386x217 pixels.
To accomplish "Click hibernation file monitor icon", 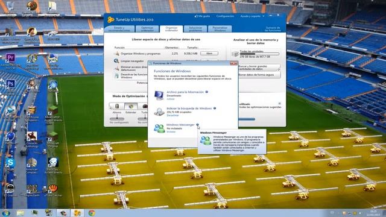I will tap(159, 95).
